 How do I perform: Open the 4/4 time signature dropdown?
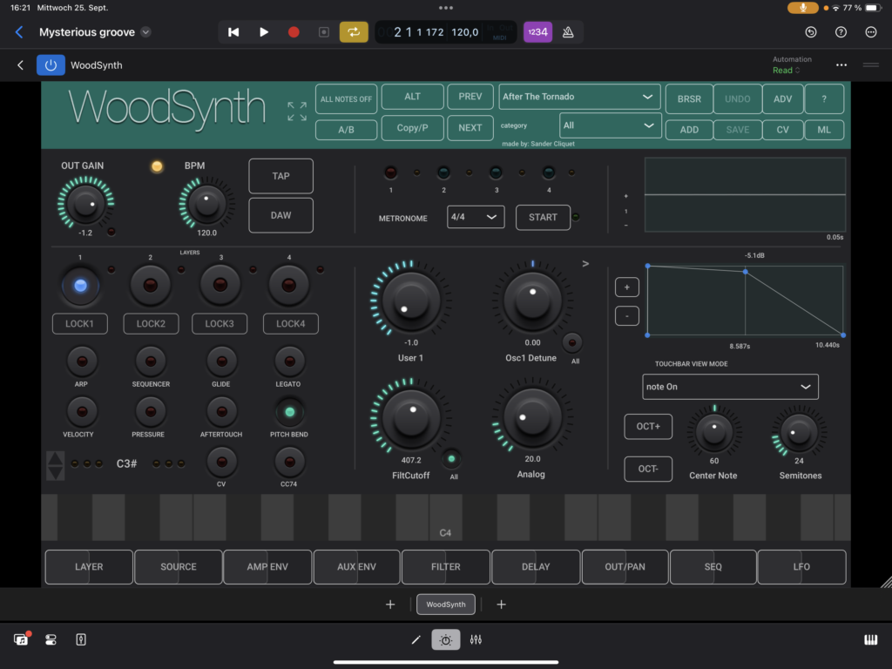(x=476, y=217)
